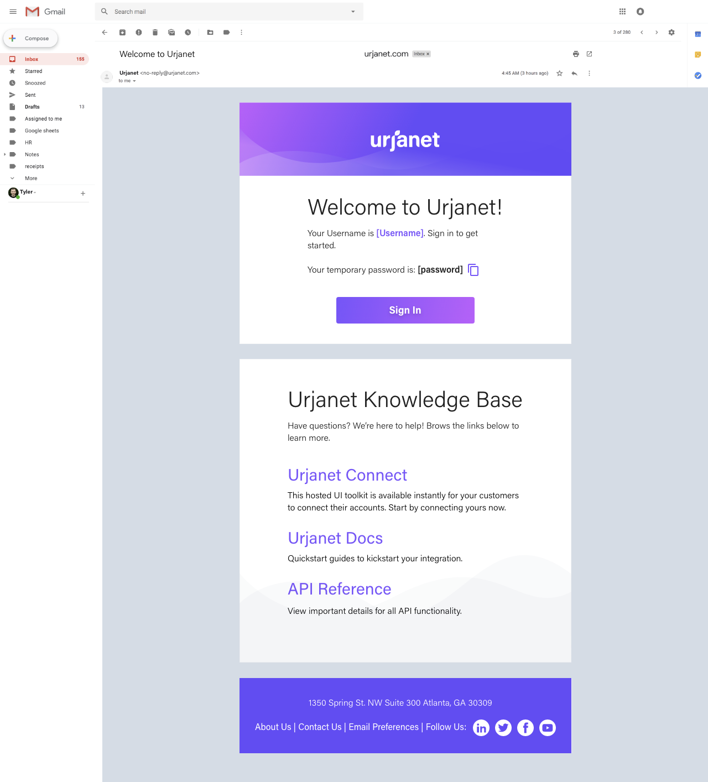Expand the 'to me' recipient details
Viewport: 708px width, 782px height.
(134, 81)
